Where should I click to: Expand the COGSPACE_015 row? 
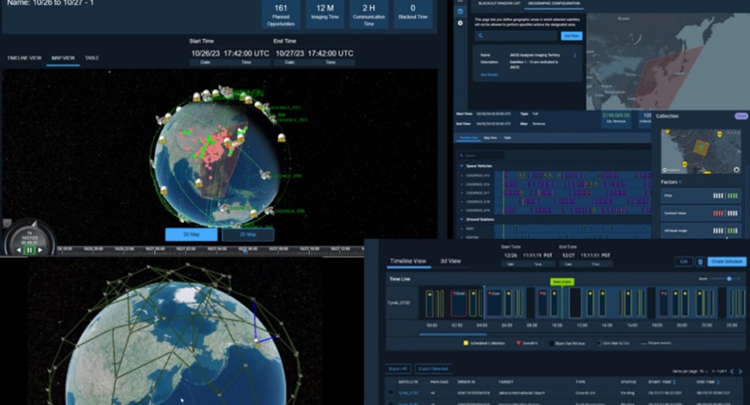click(462, 175)
